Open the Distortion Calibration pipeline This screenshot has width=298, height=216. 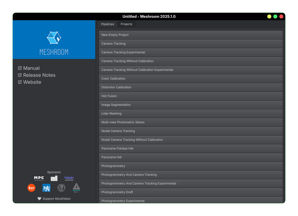click(191, 87)
